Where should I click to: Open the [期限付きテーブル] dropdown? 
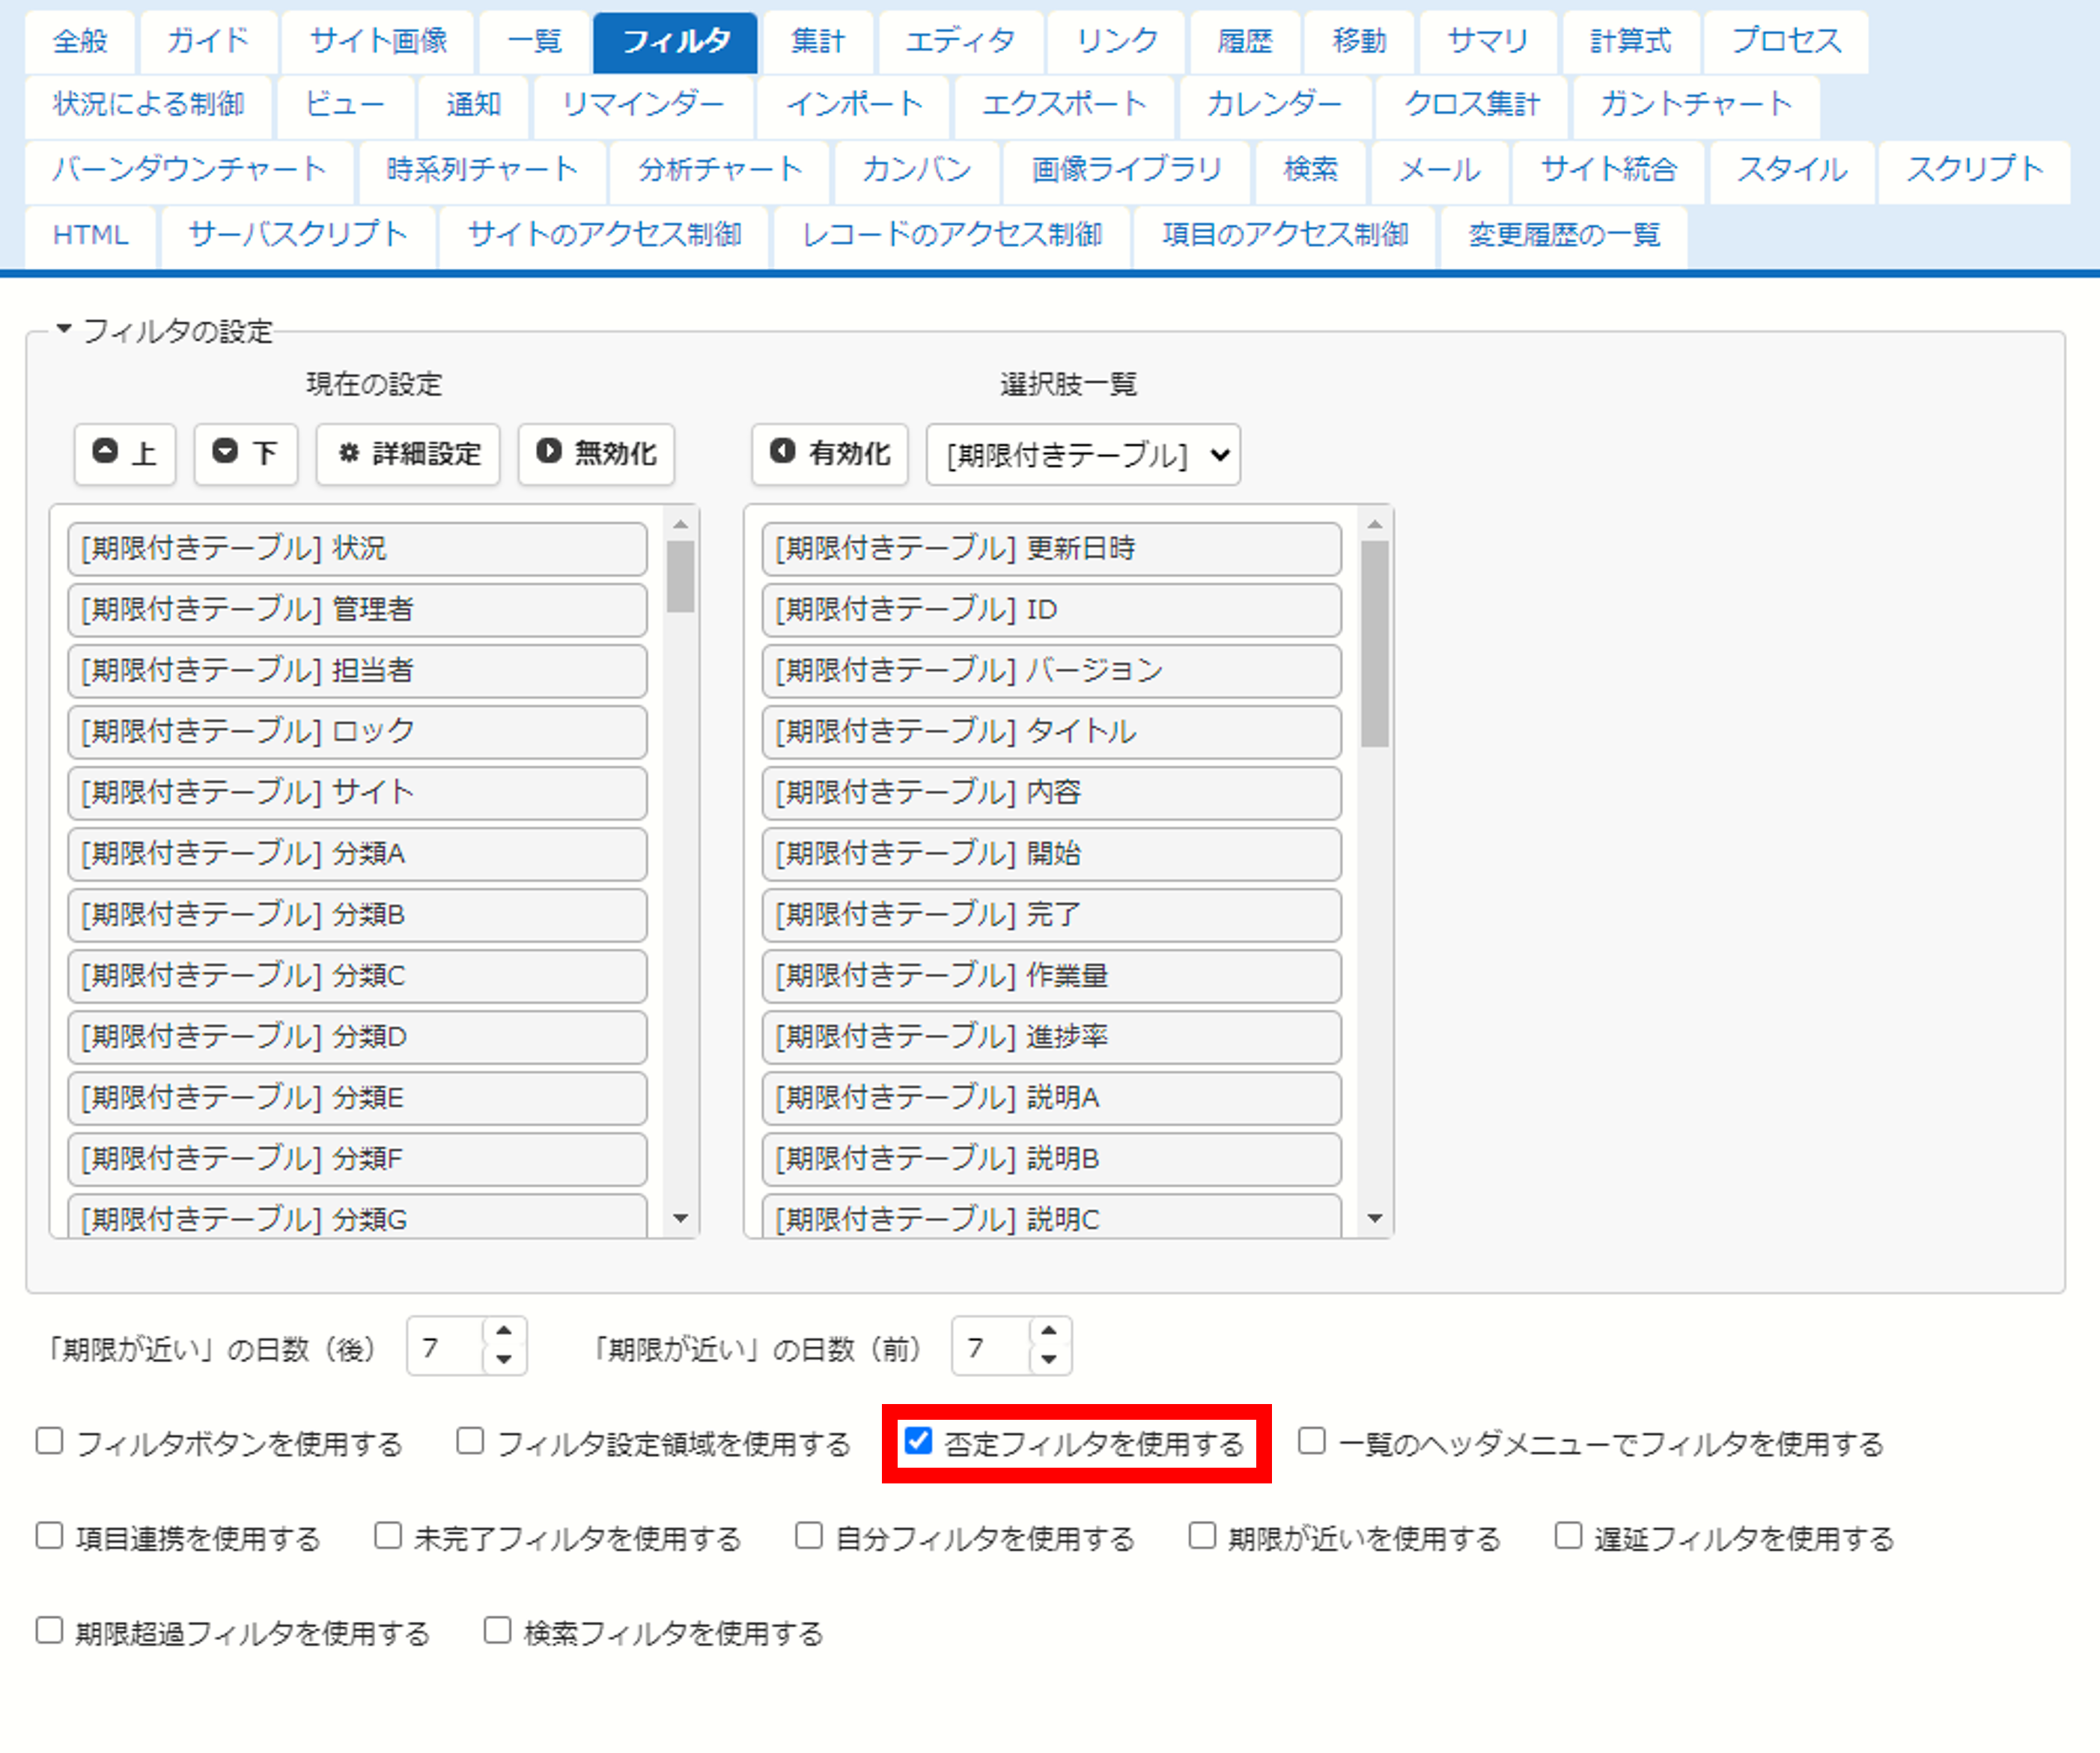point(1083,455)
